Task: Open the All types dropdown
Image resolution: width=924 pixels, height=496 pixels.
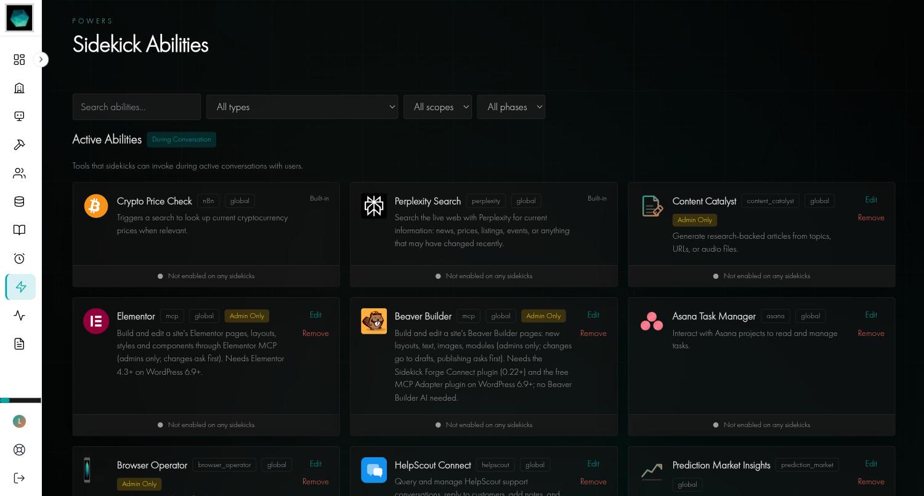Action: (x=302, y=107)
